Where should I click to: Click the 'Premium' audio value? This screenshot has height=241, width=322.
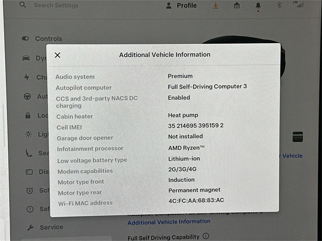point(180,76)
